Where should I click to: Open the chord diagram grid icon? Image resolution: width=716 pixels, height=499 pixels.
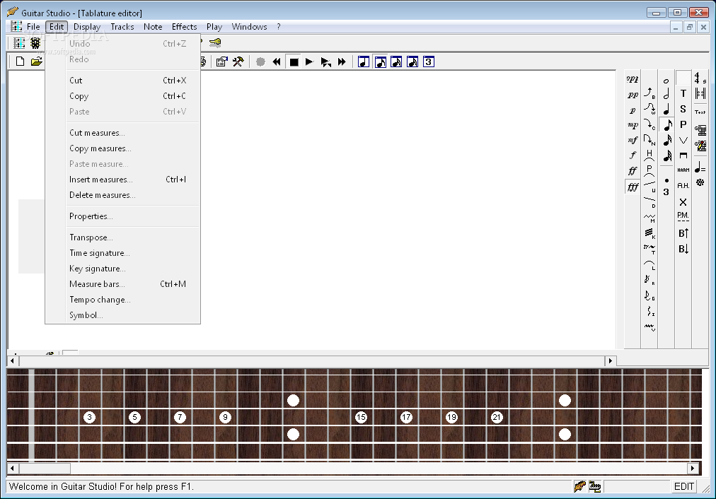(700, 131)
